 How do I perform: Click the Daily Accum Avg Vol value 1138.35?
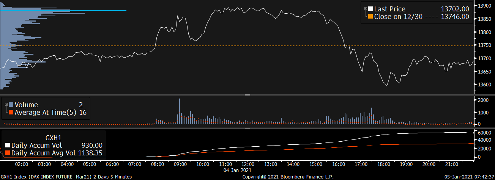[x=90, y=153]
